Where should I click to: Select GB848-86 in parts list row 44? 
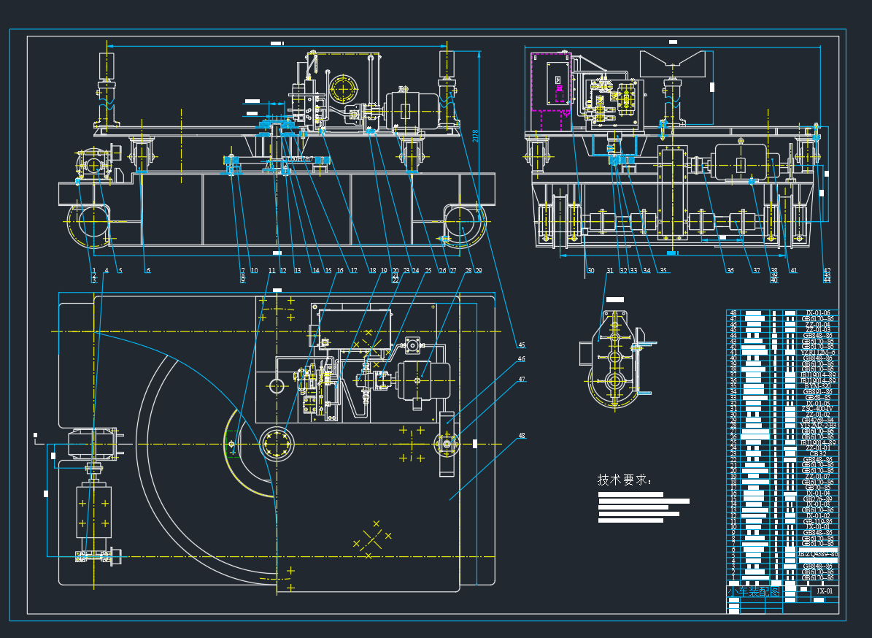click(818, 335)
